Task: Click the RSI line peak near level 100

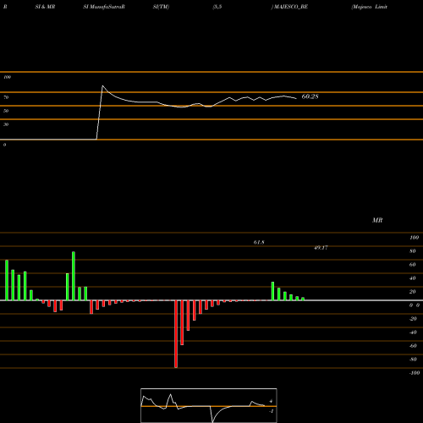Action: (x=102, y=85)
